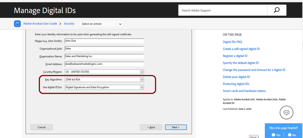Open Smart cards and hardware tokens link
The height and width of the screenshot is (138, 303).
[x=244, y=91]
